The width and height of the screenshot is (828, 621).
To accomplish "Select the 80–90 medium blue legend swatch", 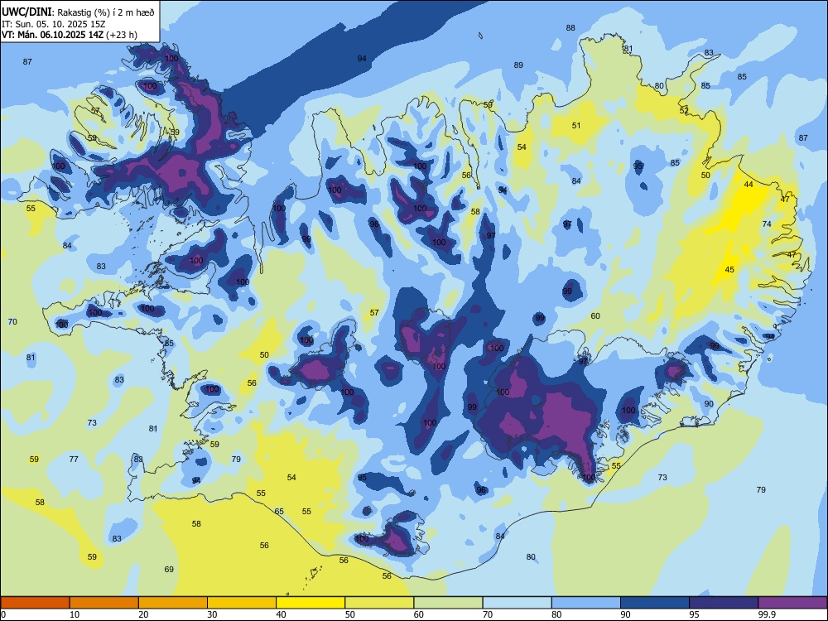I will [x=585, y=603].
